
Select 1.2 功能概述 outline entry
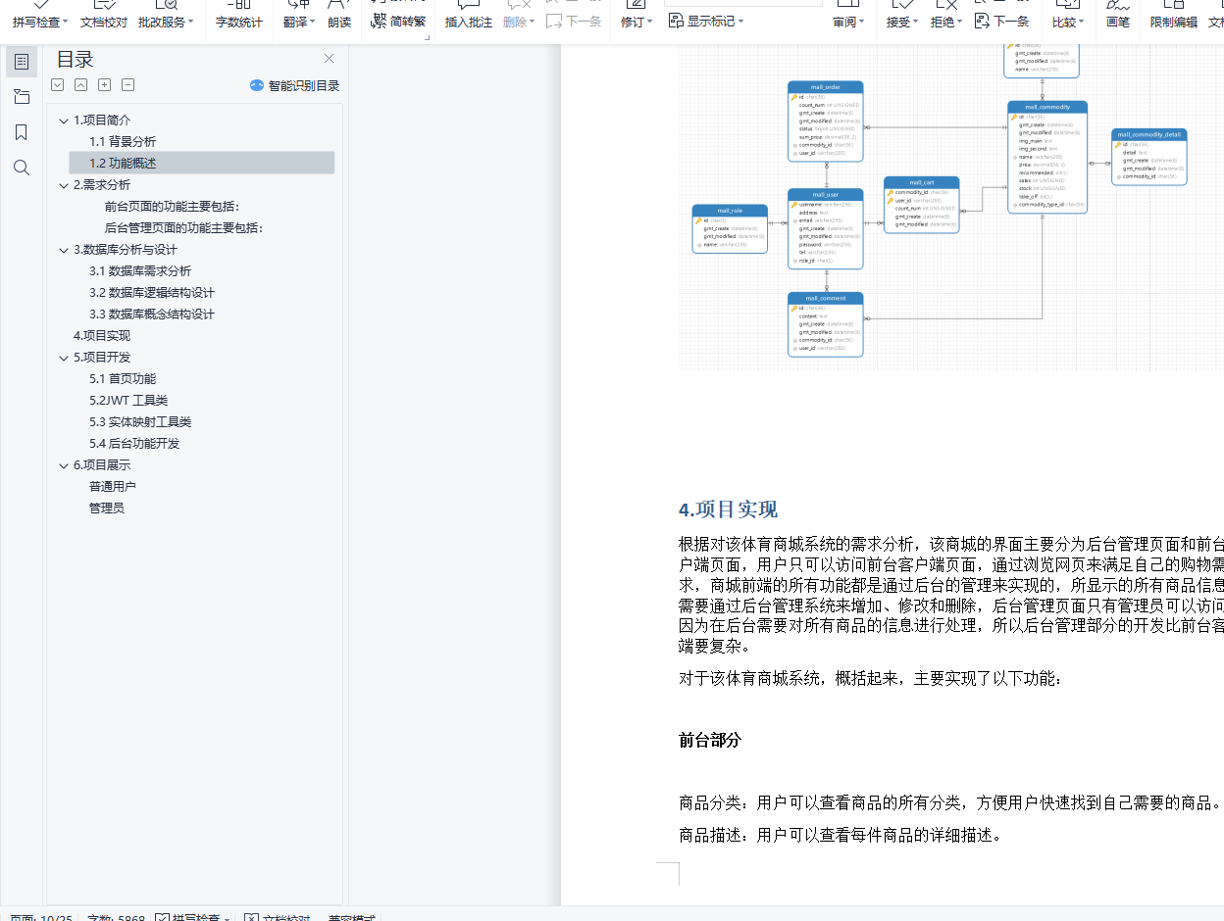pos(123,164)
